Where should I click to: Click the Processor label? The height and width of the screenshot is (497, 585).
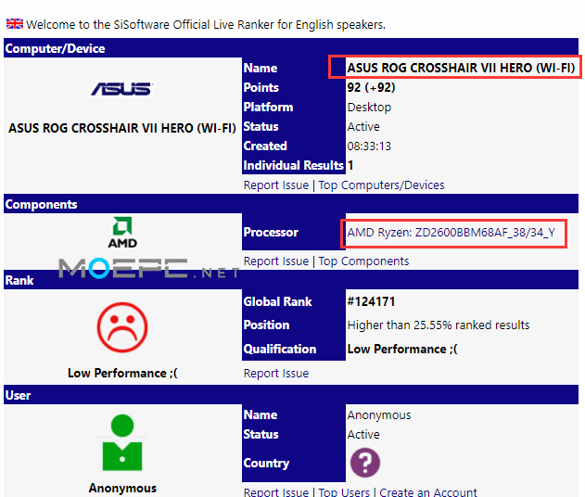coord(271,232)
